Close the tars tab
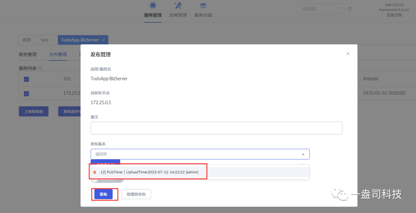 pyautogui.click(x=53, y=40)
